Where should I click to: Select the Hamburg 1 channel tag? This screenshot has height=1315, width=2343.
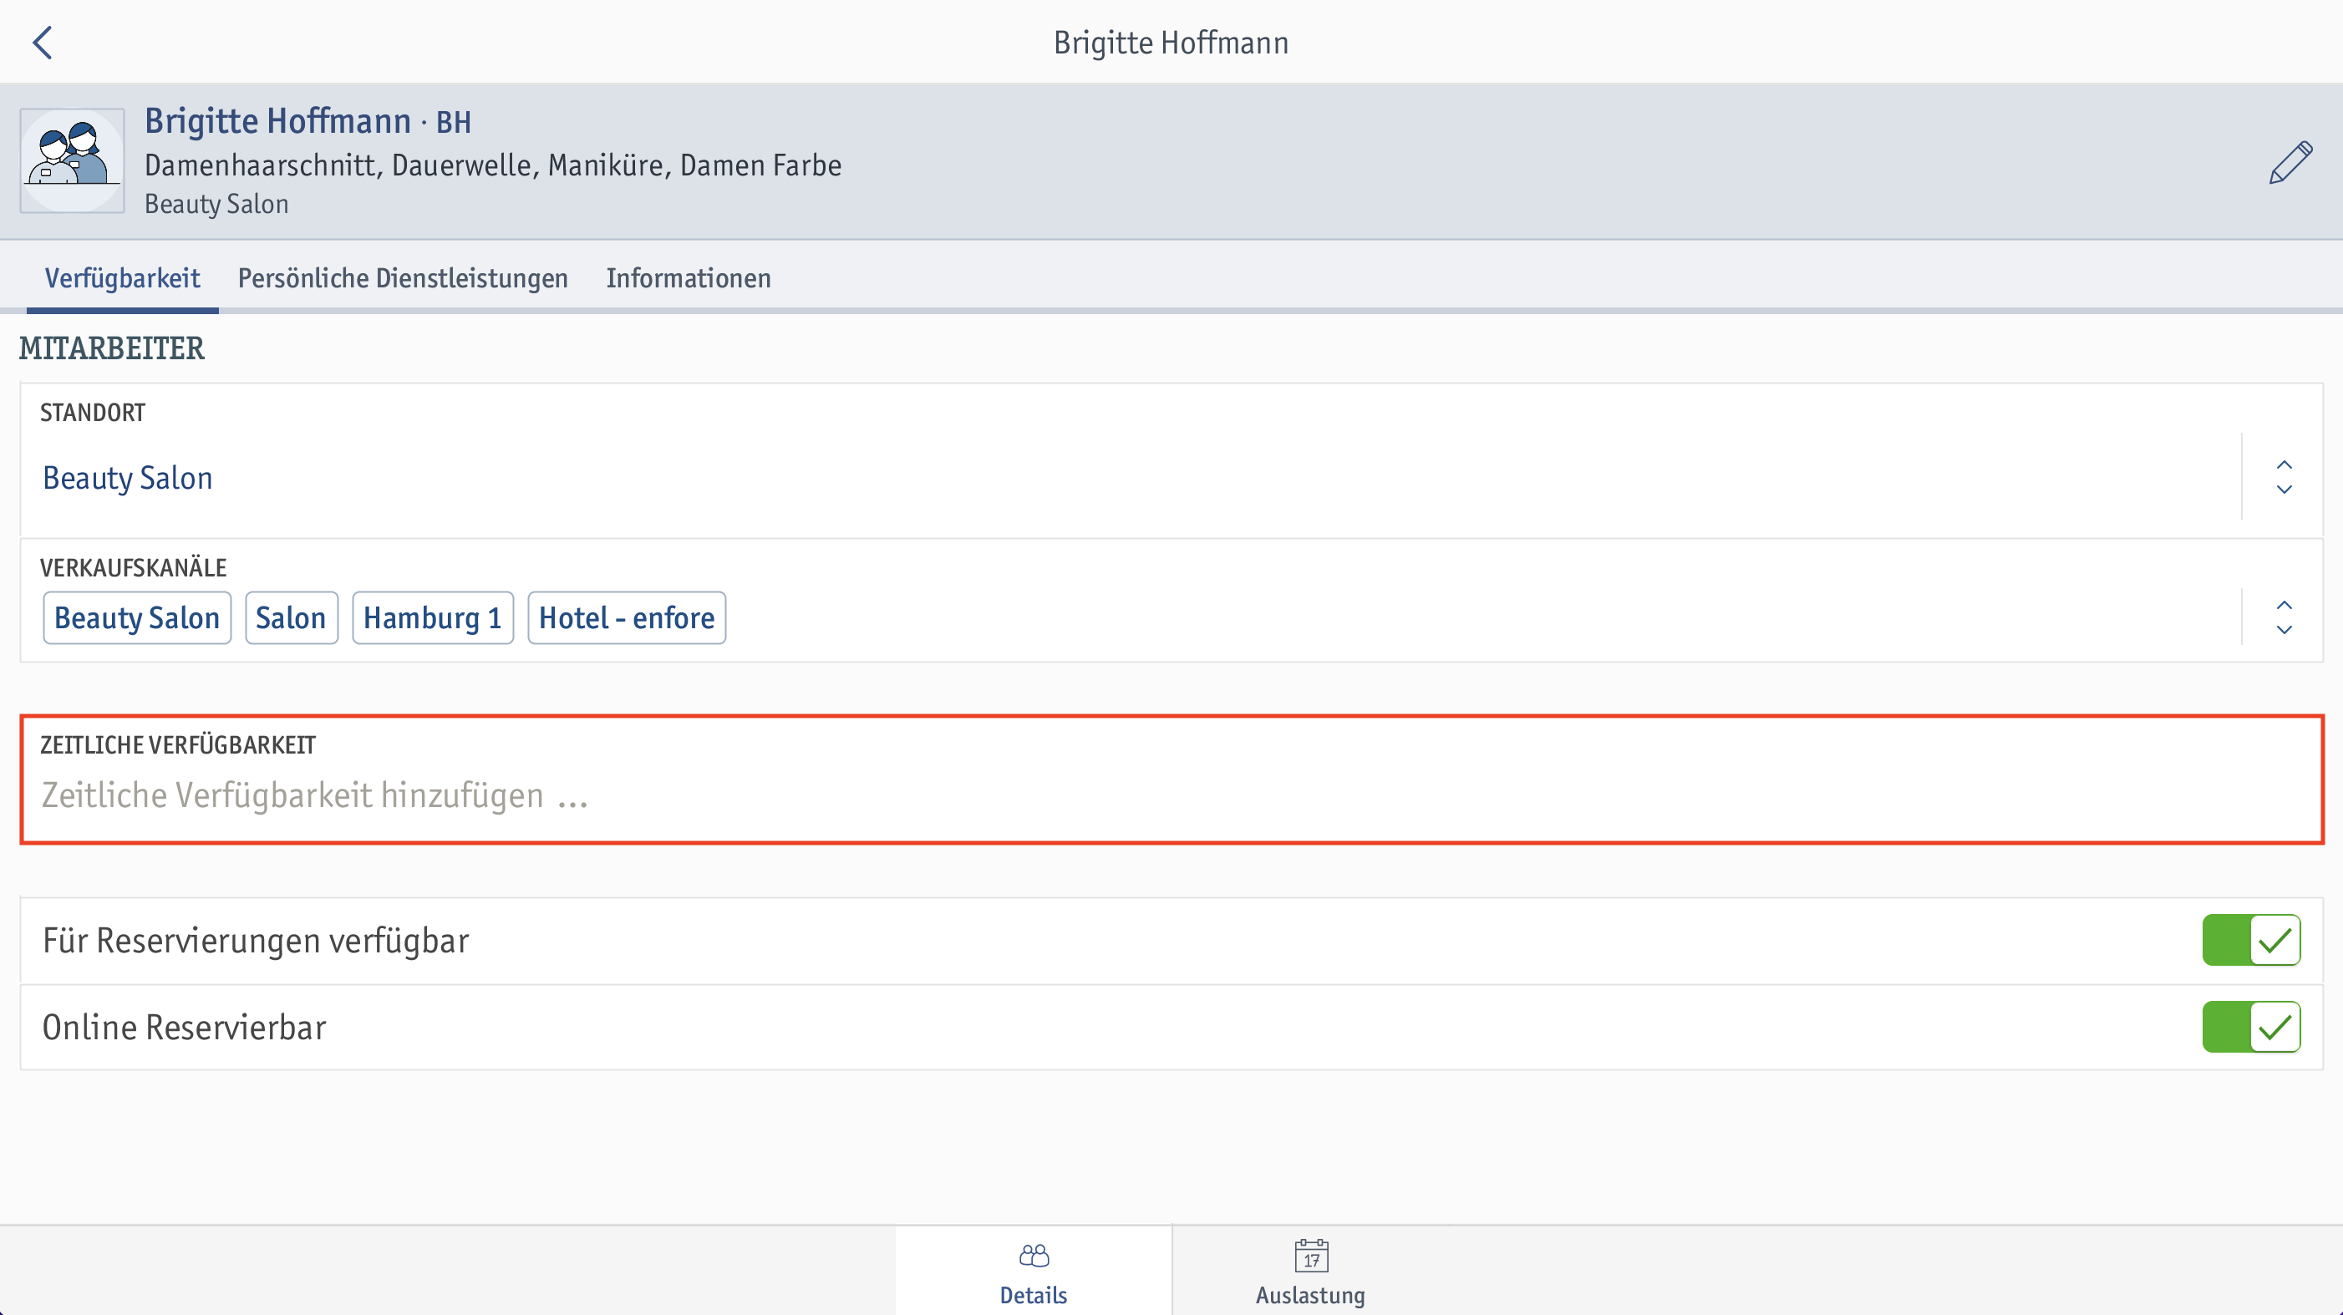433,618
